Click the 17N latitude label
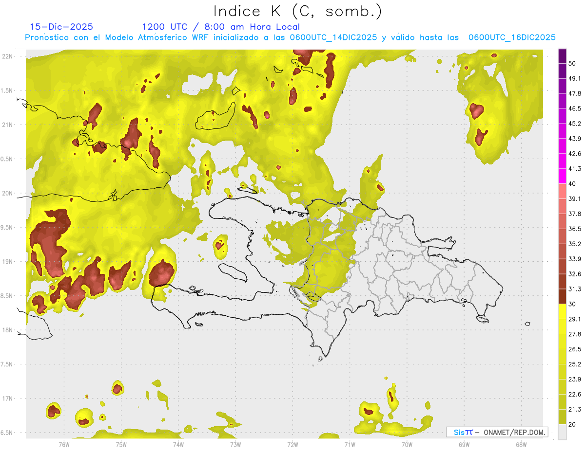 (8, 398)
